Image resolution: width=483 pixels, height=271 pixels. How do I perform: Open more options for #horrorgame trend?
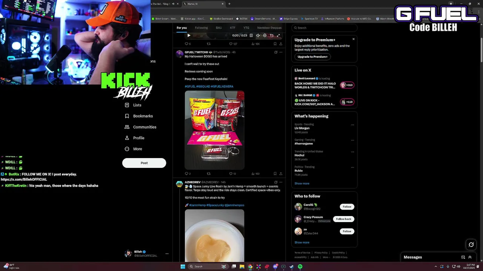(352, 140)
